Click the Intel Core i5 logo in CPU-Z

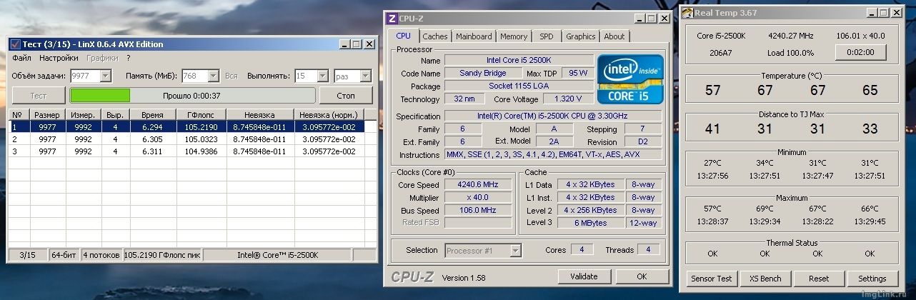(x=631, y=79)
